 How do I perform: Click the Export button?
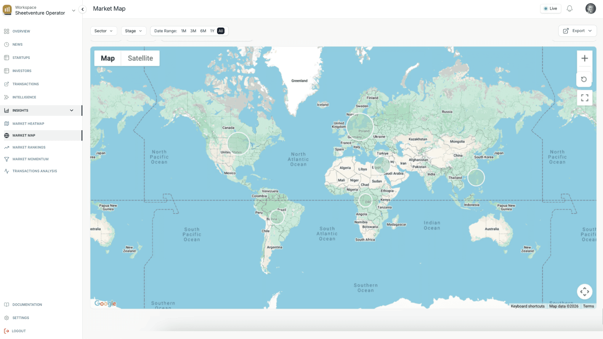coord(577,31)
